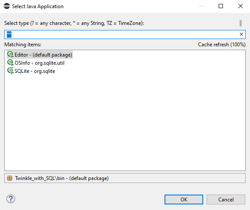Select OSInfo - org.sqlite.util item
The height and width of the screenshot is (210, 250).
pyautogui.click(x=36, y=63)
